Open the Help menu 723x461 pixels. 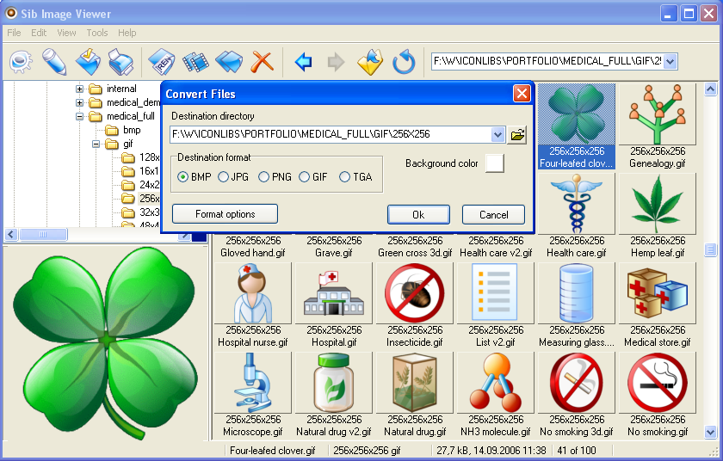(127, 33)
